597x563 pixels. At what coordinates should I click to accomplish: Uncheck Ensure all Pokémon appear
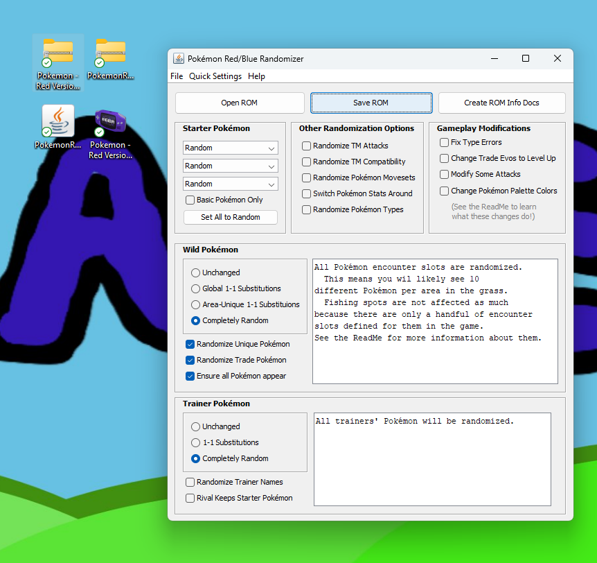[x=190, y=376]
